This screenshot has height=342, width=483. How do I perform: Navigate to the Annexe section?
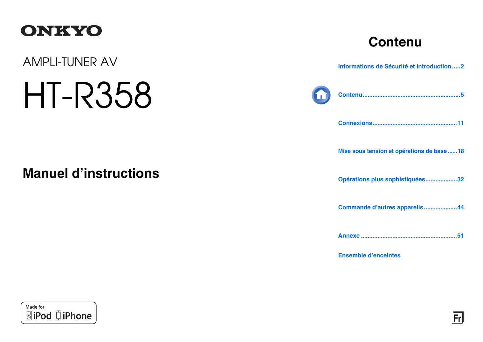(401, 236)
